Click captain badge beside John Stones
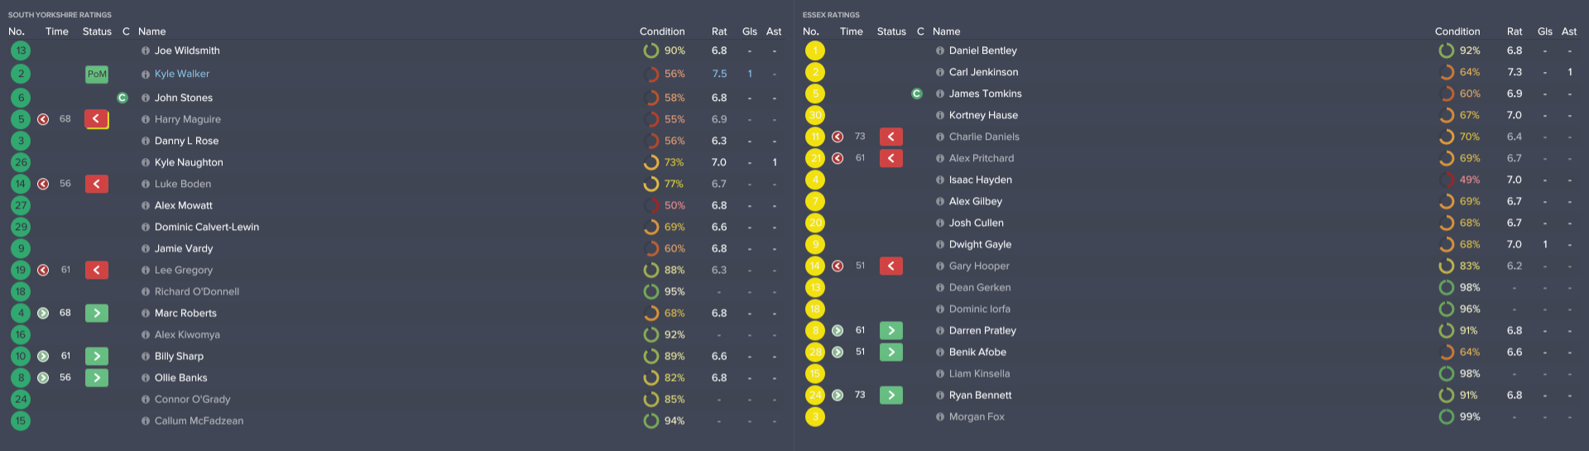 [122, 98]
